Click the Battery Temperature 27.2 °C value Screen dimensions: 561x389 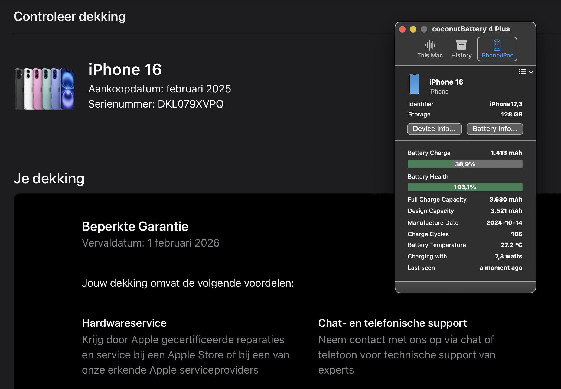click(511, 245)
